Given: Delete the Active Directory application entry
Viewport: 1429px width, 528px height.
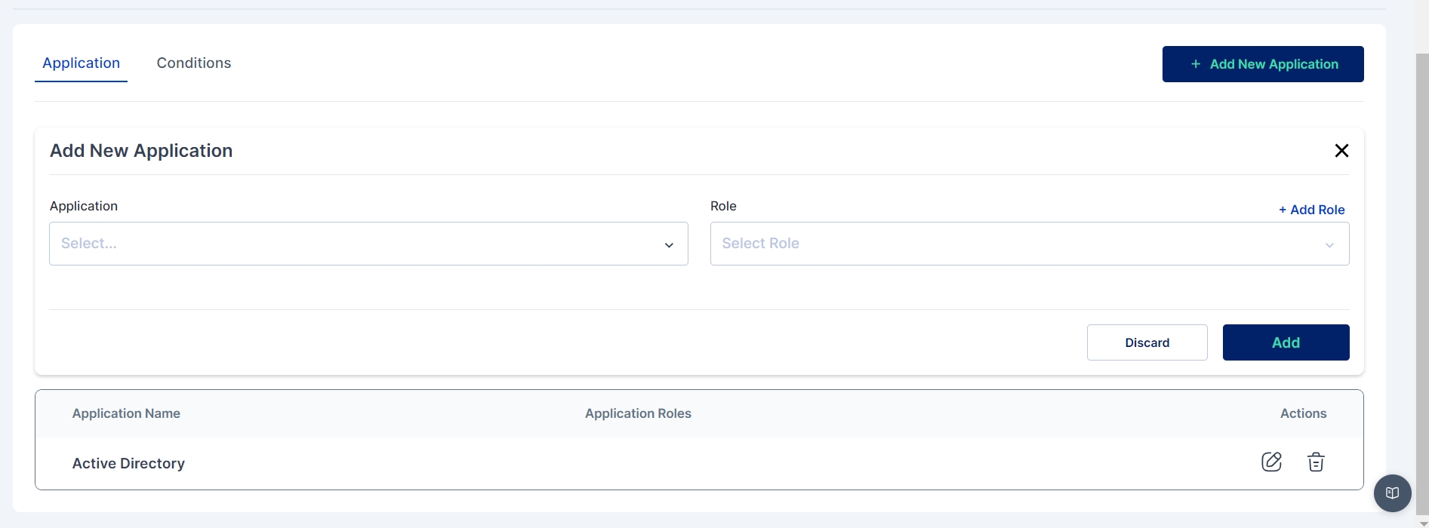Looking at the screenshot, I should [x=1316, y=462].
